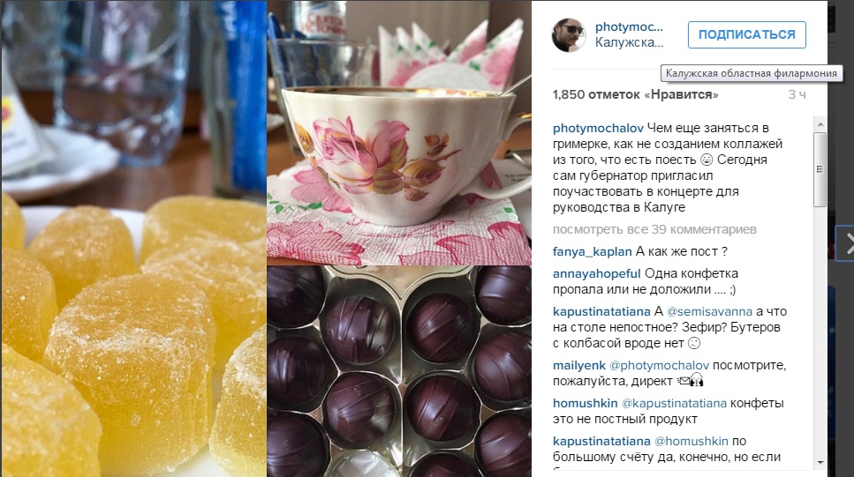Open the photymochalov profile avatar
Screen dimensions: 854x477
pos(569,34)
